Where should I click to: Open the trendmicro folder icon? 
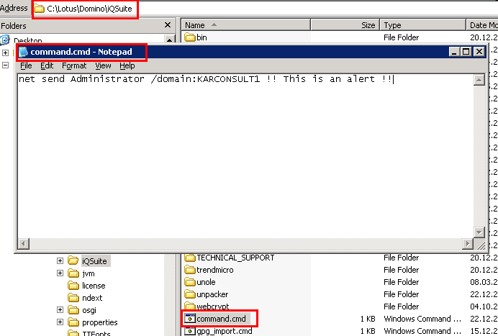(x=191, y=270)
